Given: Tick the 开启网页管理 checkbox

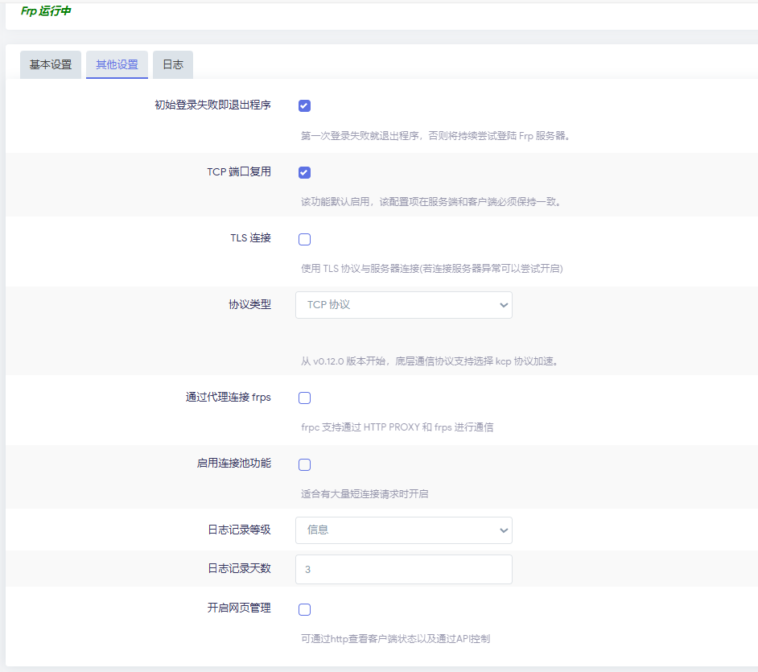Looking at the screenshot, I should point(304,609).
